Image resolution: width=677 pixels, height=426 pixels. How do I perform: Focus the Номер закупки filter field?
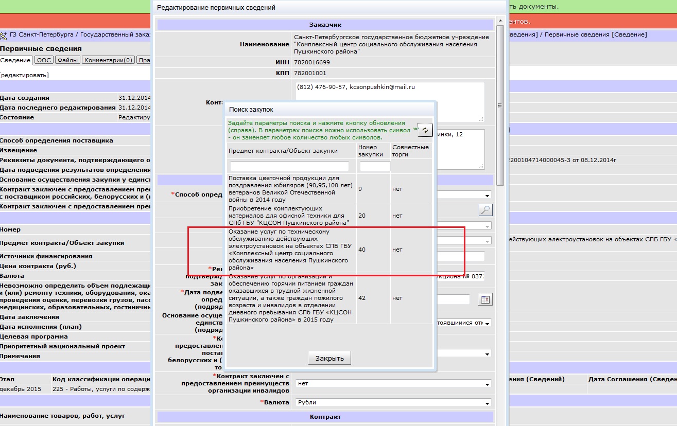[375, 166]
